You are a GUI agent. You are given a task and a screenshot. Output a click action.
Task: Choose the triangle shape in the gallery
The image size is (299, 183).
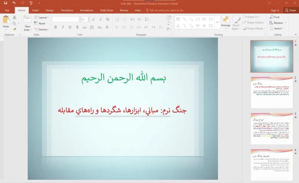pyautogui.click(x=178, y=26)
